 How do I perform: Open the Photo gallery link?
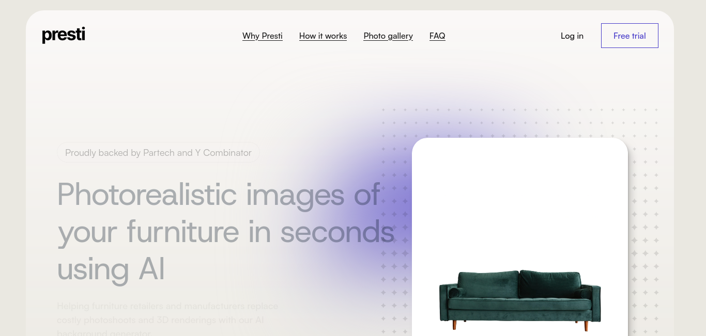[388, 36]
